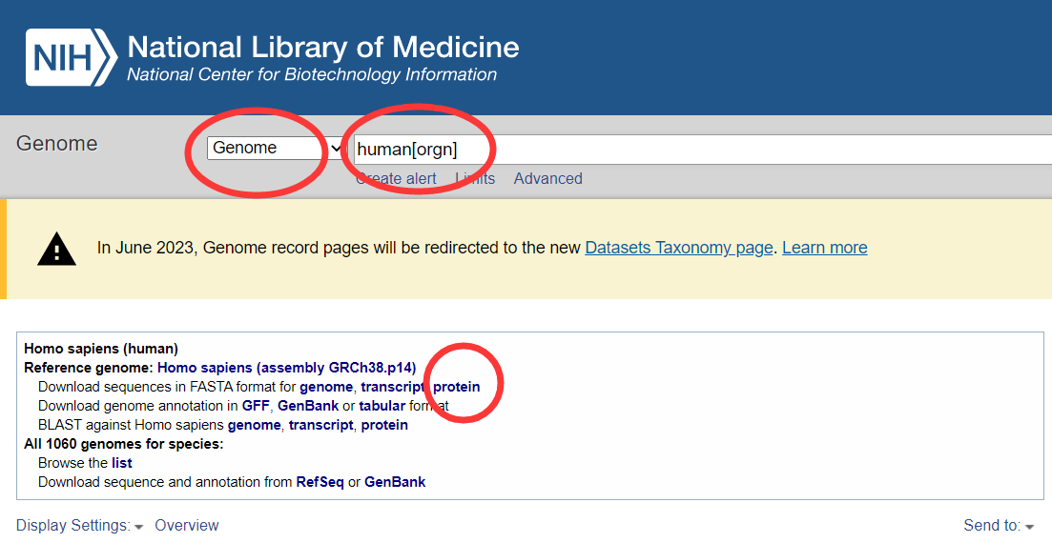Switch to the Overview display link
This screenshot has width=1052, height=543.
187,526
